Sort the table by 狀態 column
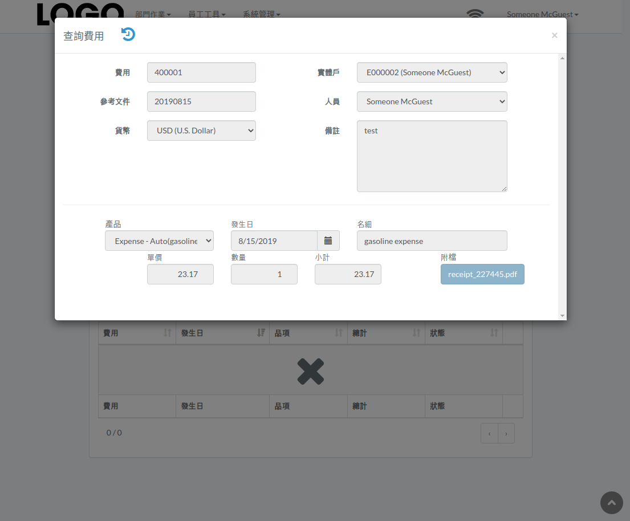This screenshot has height=521, width=630. point(464,333)
